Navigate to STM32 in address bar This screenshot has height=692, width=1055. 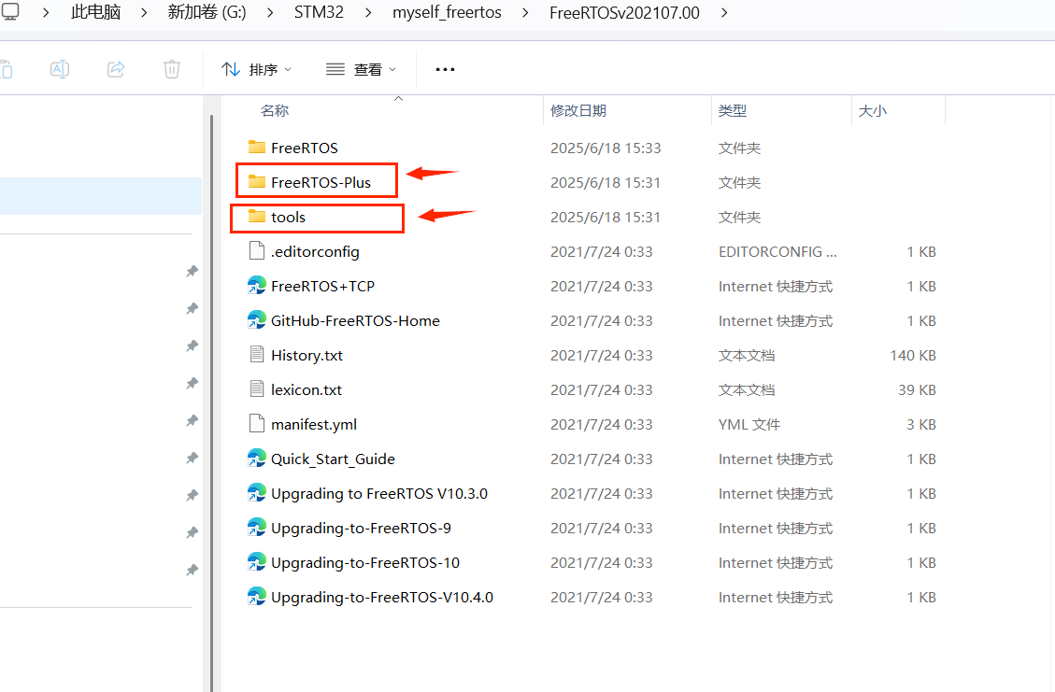319,12
